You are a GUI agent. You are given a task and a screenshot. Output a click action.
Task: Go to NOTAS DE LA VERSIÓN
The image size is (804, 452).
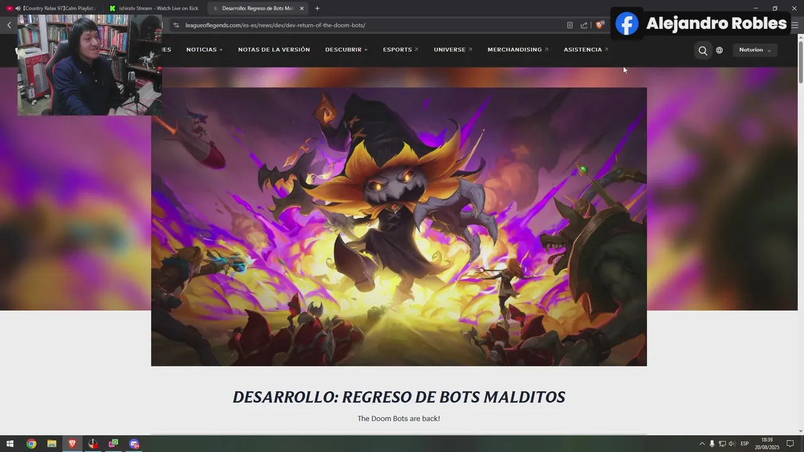tap(274, 50)
